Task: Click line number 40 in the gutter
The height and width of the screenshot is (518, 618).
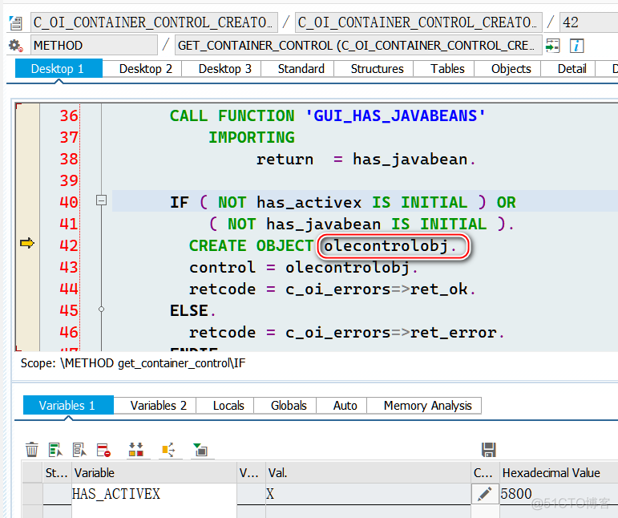Action: coord(69,202)
